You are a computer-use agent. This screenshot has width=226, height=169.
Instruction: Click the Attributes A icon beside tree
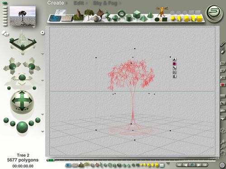(174, 60)
